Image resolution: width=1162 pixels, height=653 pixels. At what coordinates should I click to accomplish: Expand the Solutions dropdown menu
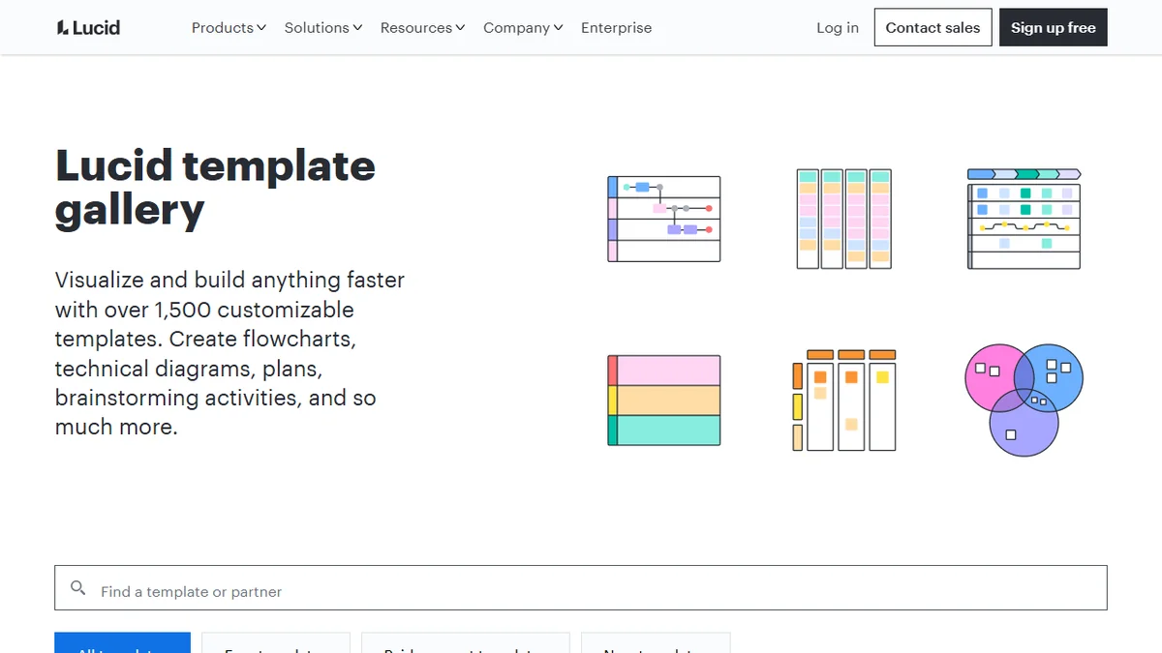click(x=323, y=28)
